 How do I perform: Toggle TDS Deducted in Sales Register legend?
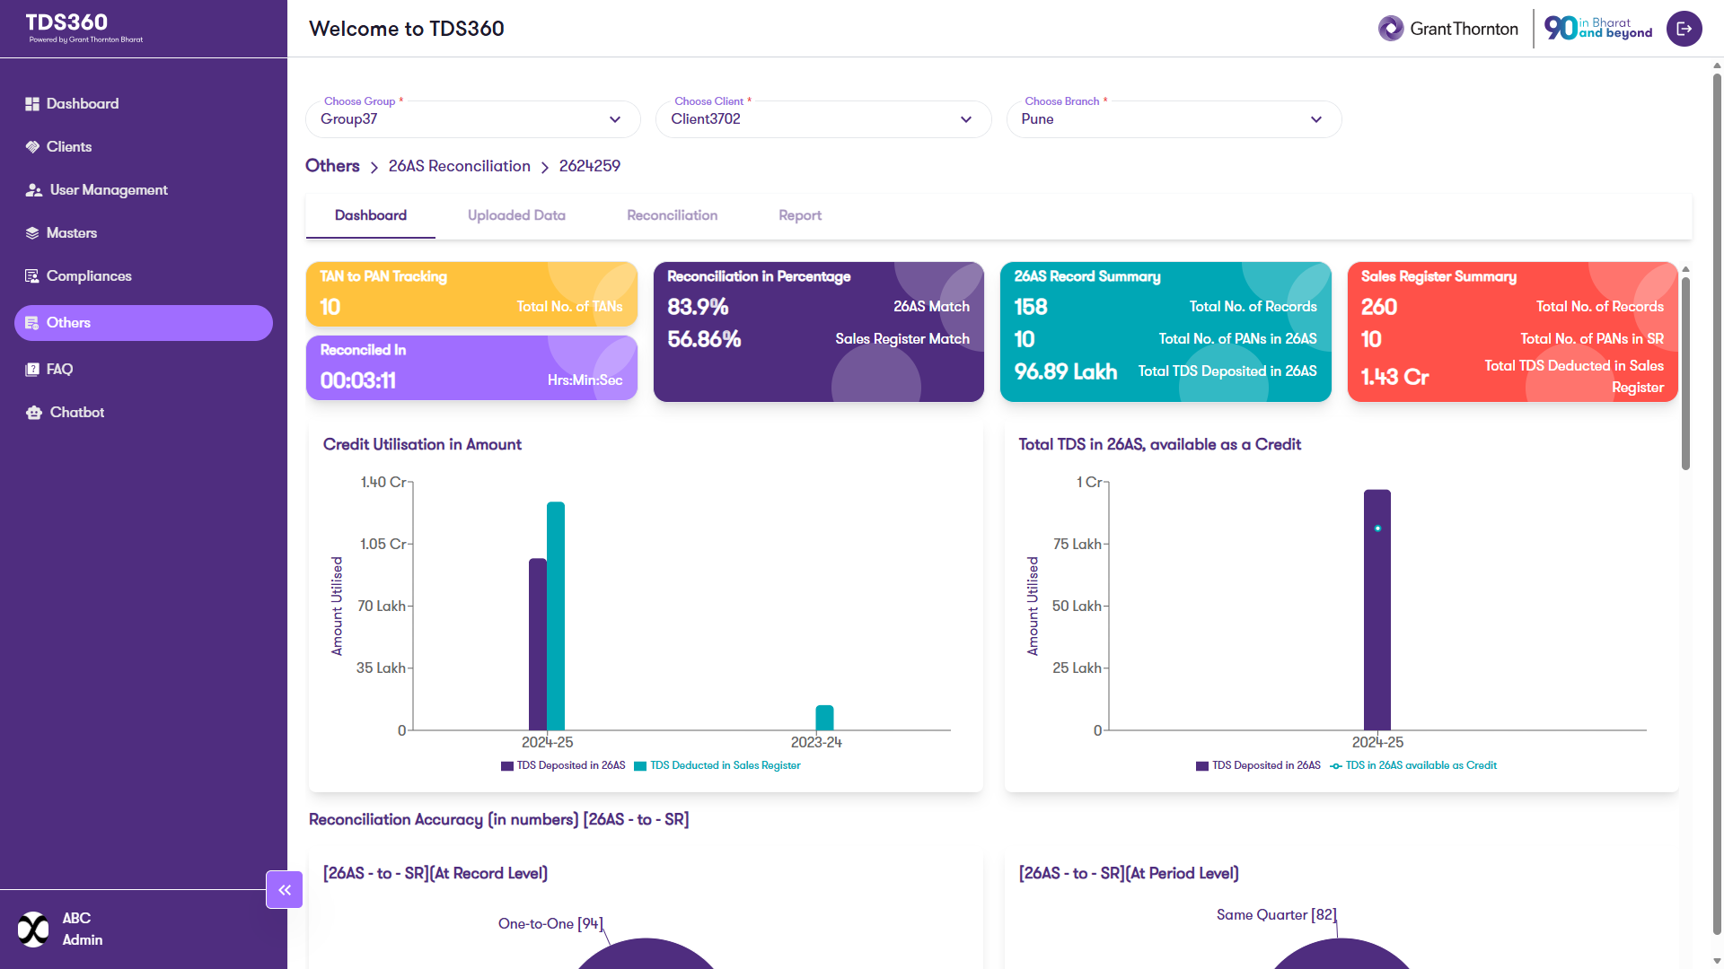click(717, 765)
